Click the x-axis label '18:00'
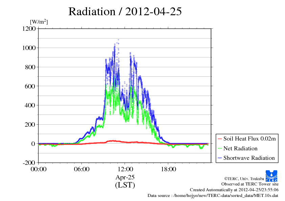 168,169
